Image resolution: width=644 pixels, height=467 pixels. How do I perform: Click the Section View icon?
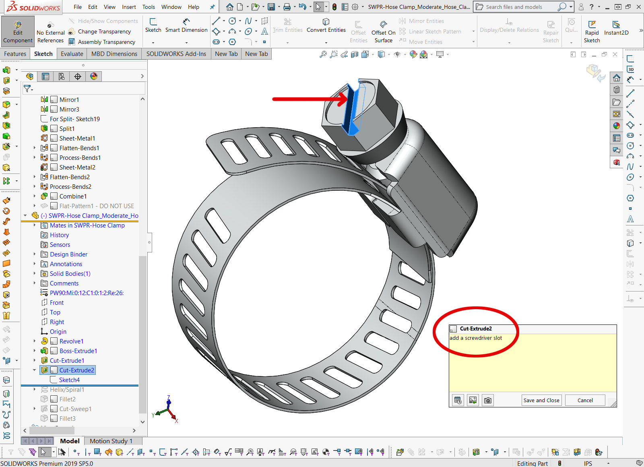click(355, 54)
